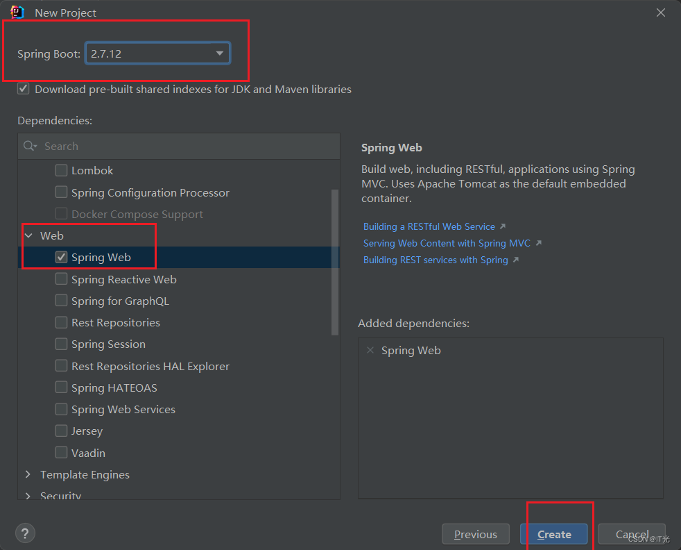The image size is (681, 550).
Task: Open Building a RESTful Web Service link
Action: (x=429, y=226)
